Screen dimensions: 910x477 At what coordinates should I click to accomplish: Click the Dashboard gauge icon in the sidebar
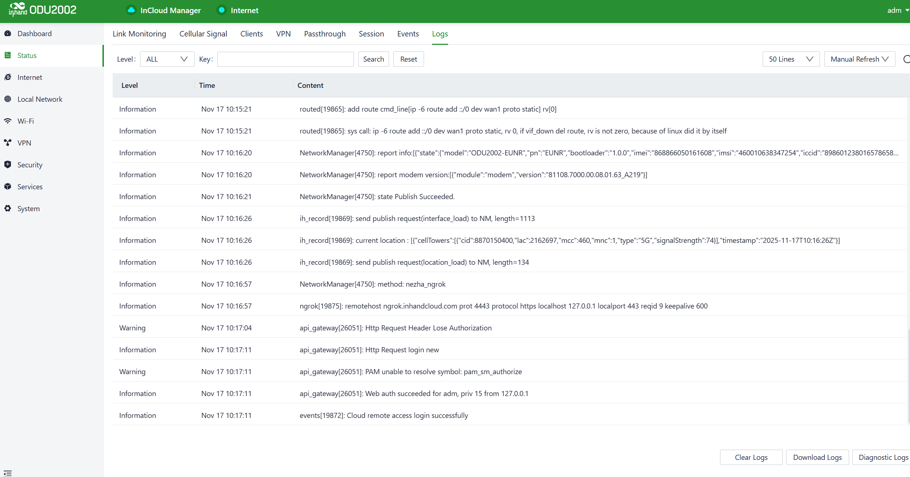click(8, 34)
